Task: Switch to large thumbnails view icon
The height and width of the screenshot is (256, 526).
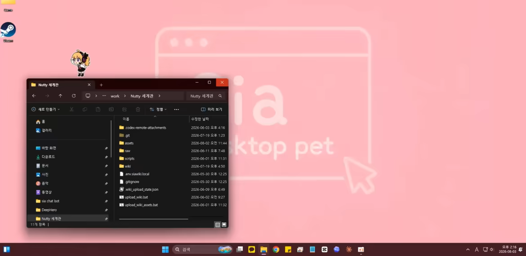Action: click(x=224, y=225)
